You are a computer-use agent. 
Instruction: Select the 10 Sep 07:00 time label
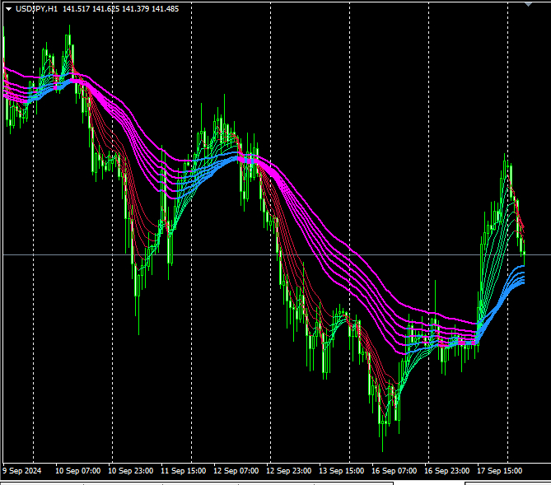78,471
